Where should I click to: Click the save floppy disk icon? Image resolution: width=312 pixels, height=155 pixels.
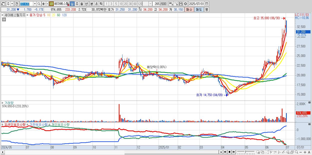181,4
